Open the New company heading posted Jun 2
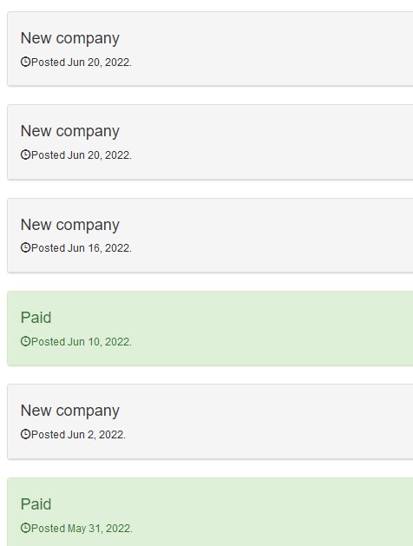The image size is (413, 546). pyautogui.click(x=70, y=411)
